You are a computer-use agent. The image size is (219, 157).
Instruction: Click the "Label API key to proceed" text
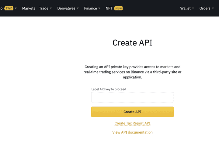point(109,89)
